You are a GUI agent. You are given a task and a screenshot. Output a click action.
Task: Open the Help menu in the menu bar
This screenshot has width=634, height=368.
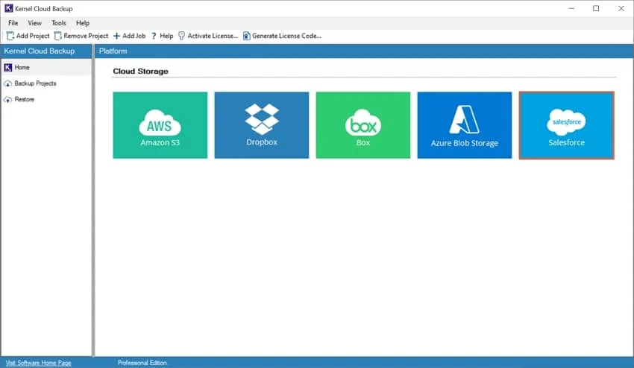pyautogui.click(x=83, y=23)
